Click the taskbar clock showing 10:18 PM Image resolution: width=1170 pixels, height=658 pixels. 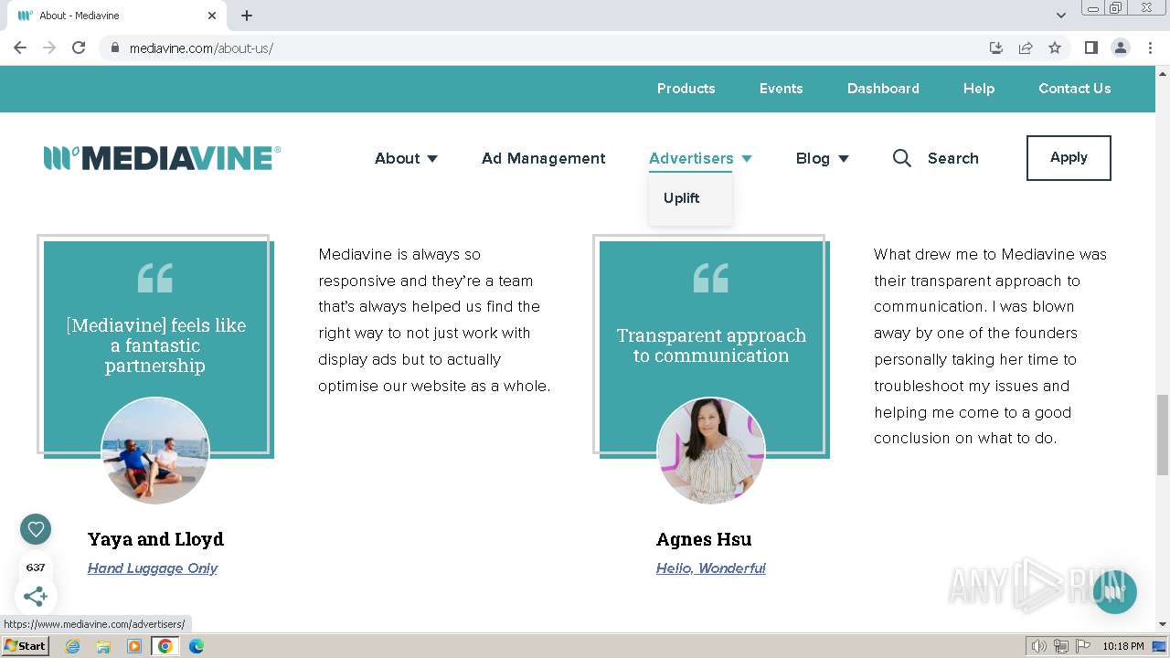coord(1122,646)
